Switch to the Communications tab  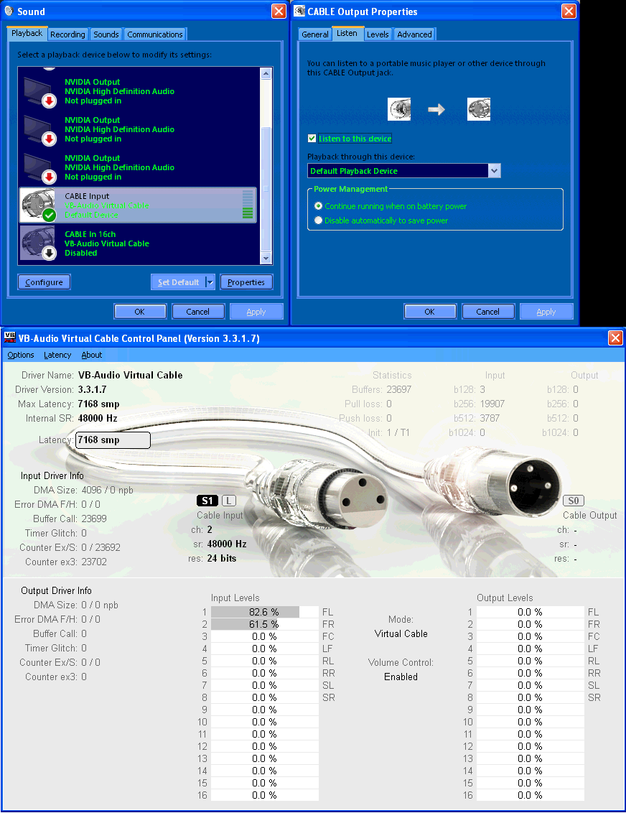tap(155, 34)
